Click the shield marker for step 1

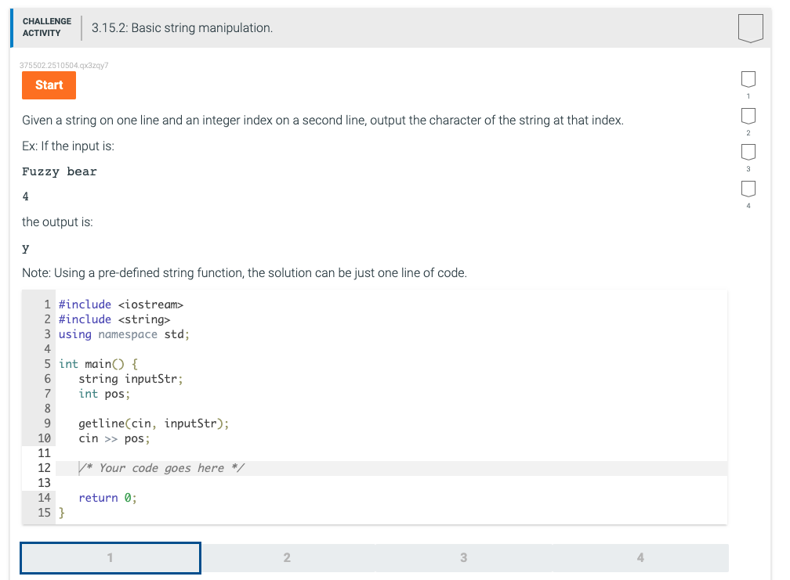tap(748, 78)
